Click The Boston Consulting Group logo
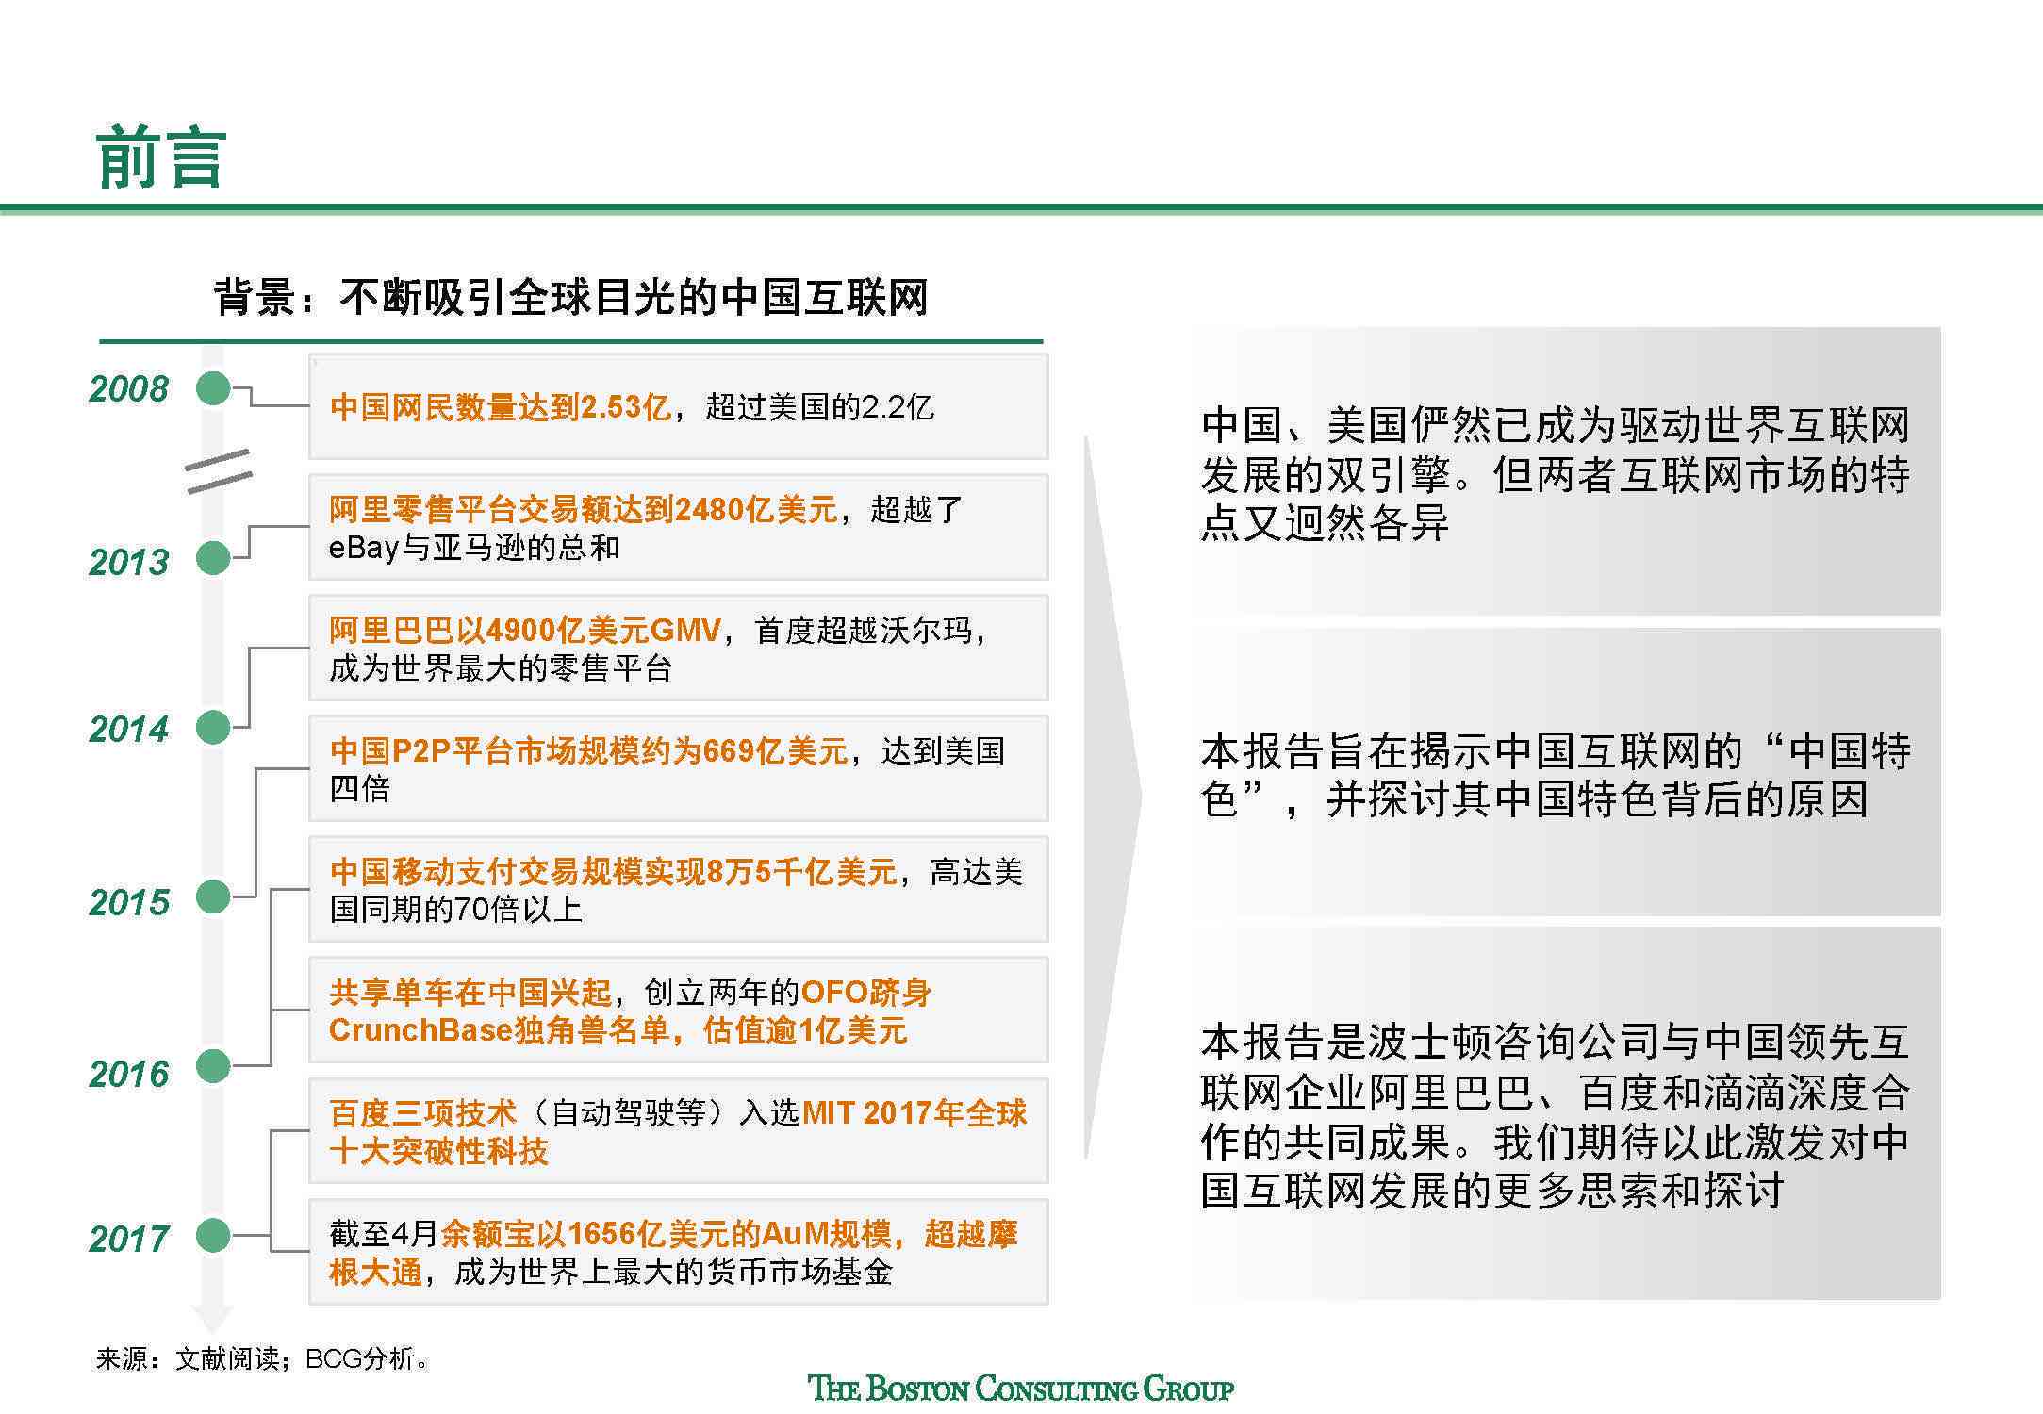 pos(1021,1389)
